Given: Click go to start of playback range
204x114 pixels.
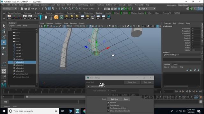Looking at the screenshot, I should click(176, 91).
